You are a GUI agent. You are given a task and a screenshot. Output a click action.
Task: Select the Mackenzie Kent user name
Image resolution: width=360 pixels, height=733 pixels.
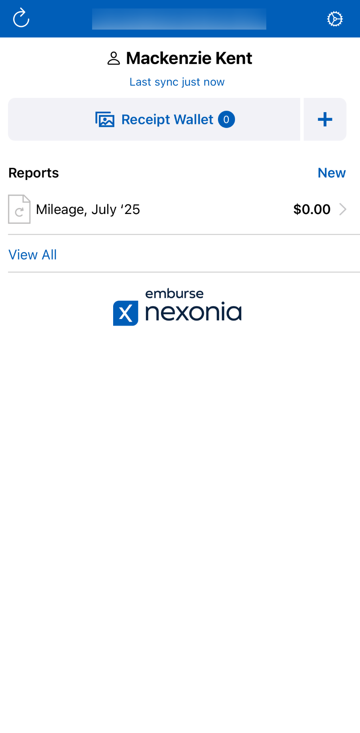[189, 58]
